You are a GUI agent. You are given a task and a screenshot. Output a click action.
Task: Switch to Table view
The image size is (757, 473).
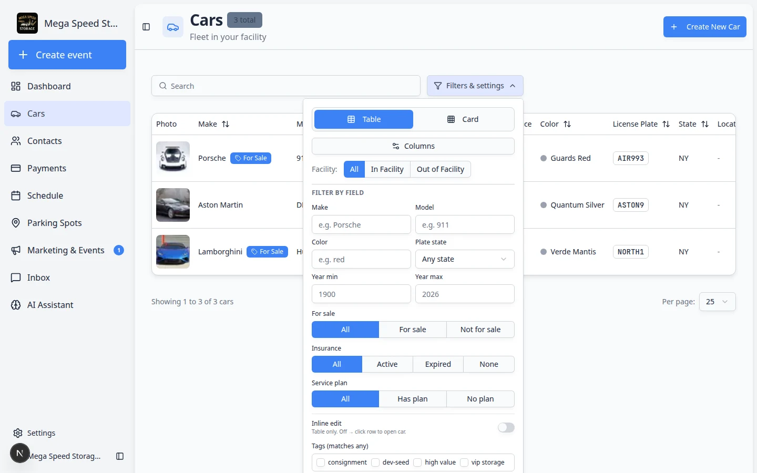pyautogui.click(x=364, y=119)
